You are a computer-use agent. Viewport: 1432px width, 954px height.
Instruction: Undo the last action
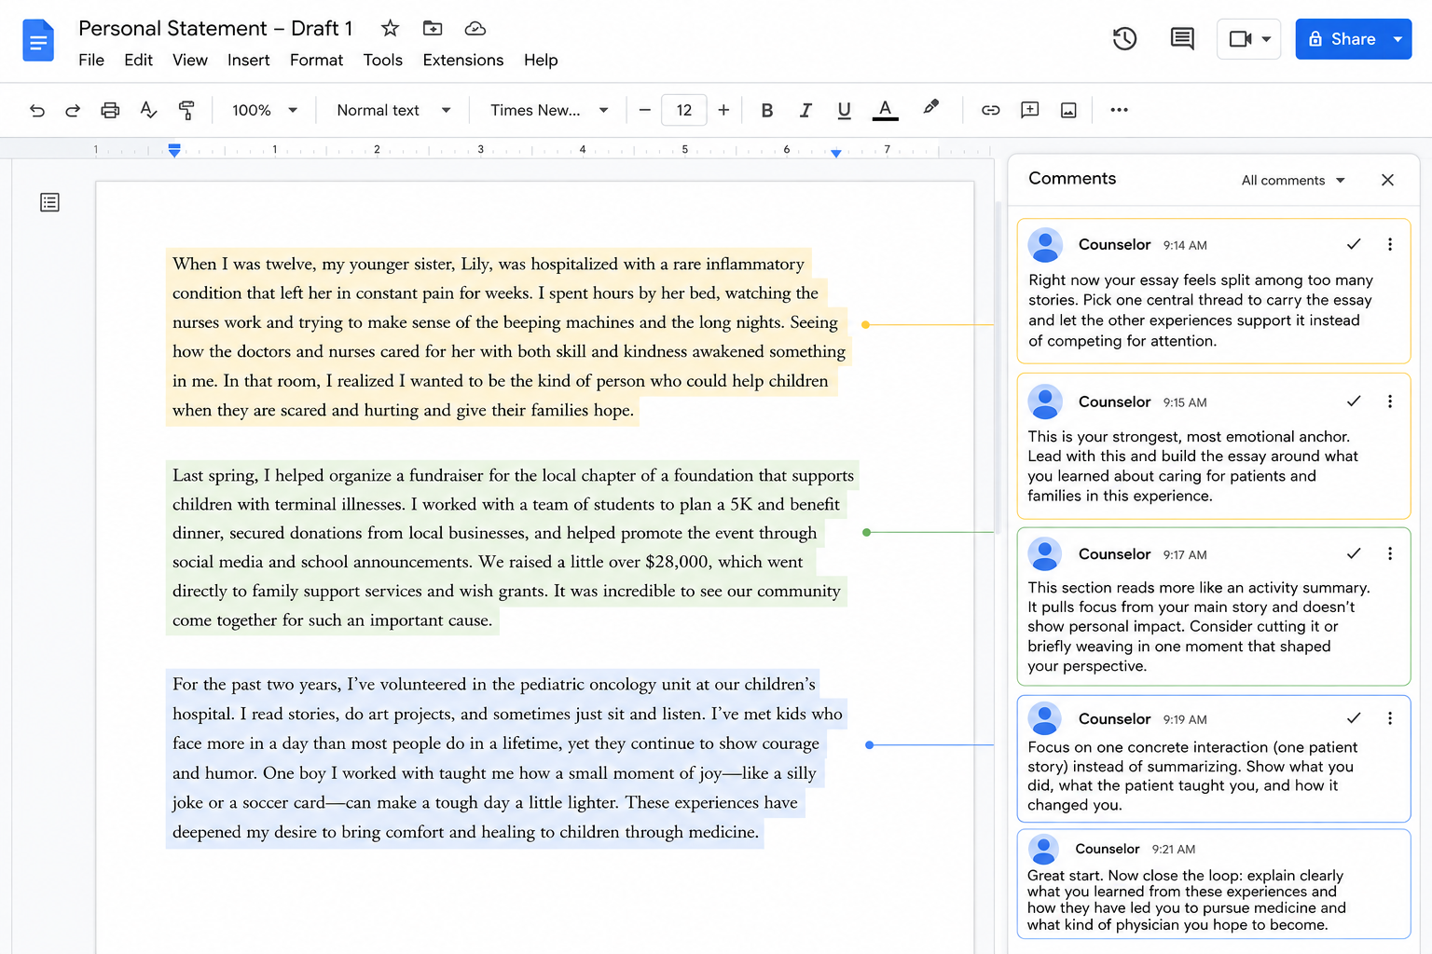(37, 110)
